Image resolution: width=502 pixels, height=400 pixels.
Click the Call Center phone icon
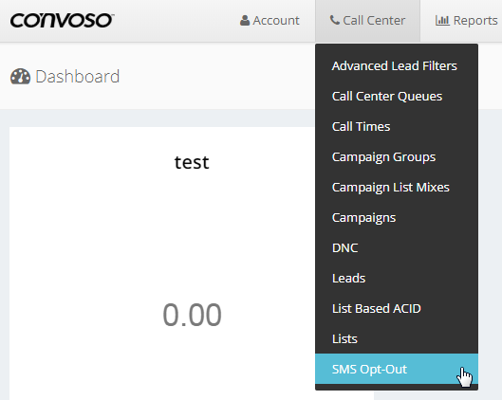(x=335, y=20)
